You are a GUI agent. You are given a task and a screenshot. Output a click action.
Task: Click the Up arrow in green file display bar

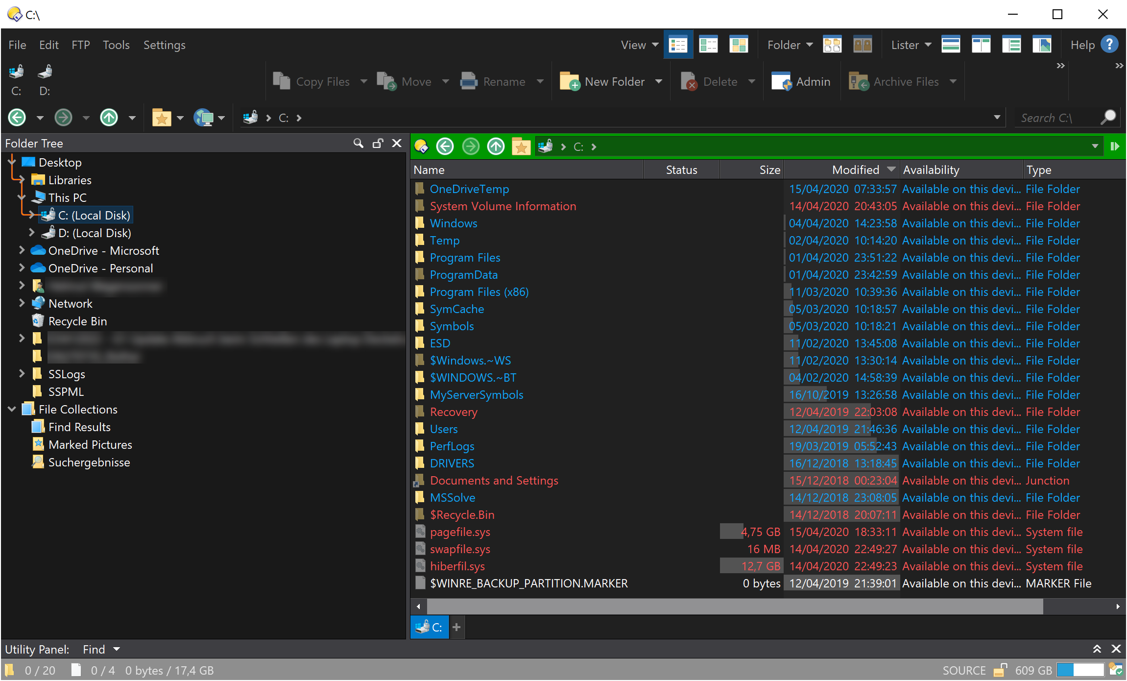tap(496, 146)
